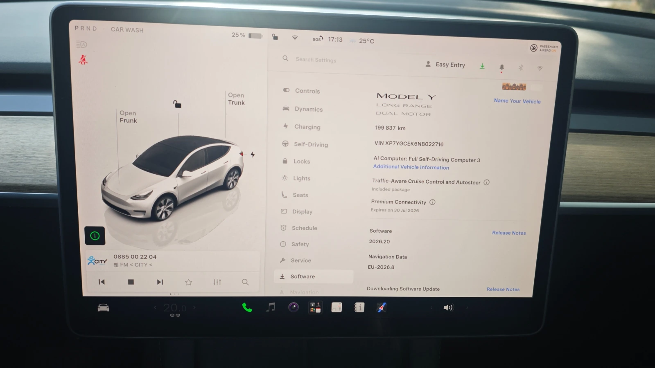Open the owner's manual app icon
Image resolution: width=655 pixels, height=368 pixels.
(x=359, y=307)
